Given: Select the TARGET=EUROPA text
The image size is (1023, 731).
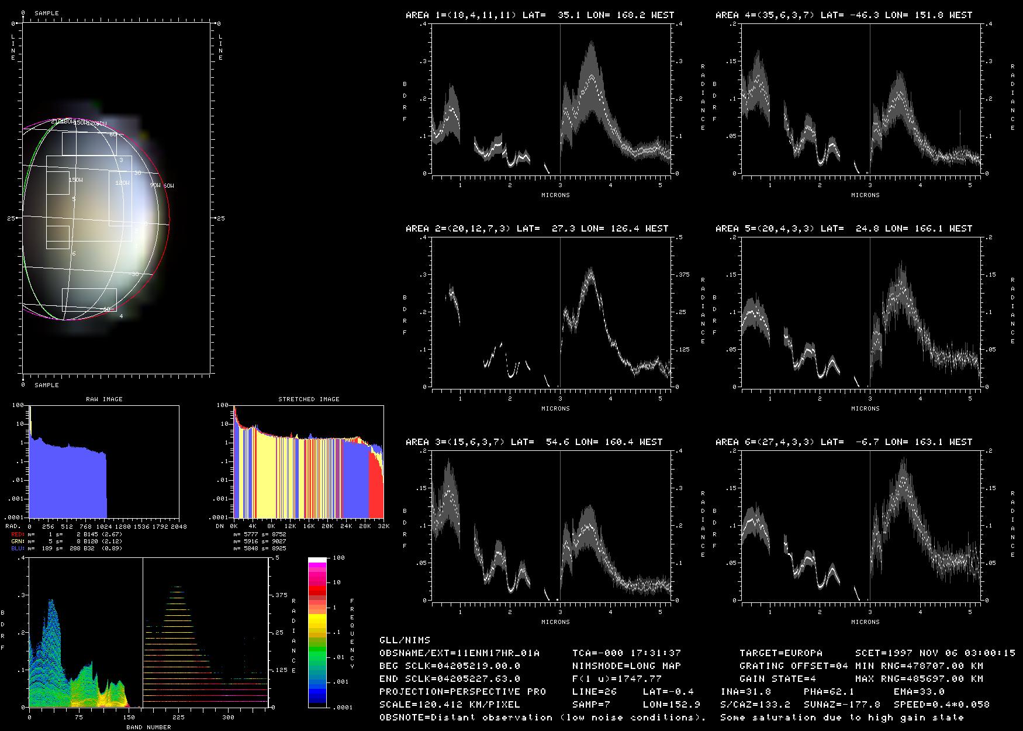Looking at the screenshot, I should [x=780, y=653].
